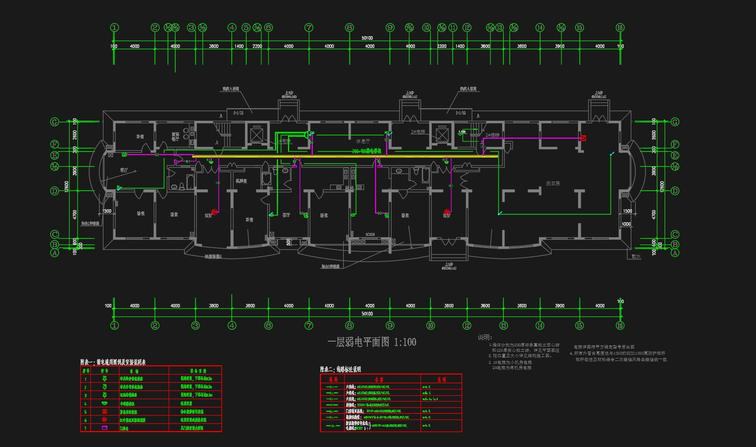Select the 散水 label
Viewport: 756px width, 447px height.
click(x=636, y=257)
